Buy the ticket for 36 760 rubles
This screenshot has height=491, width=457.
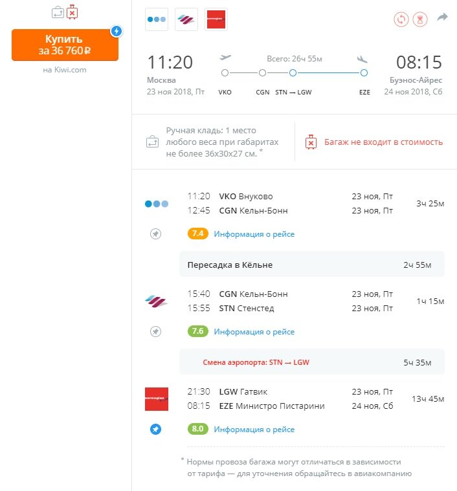click(x=65, y=45)
